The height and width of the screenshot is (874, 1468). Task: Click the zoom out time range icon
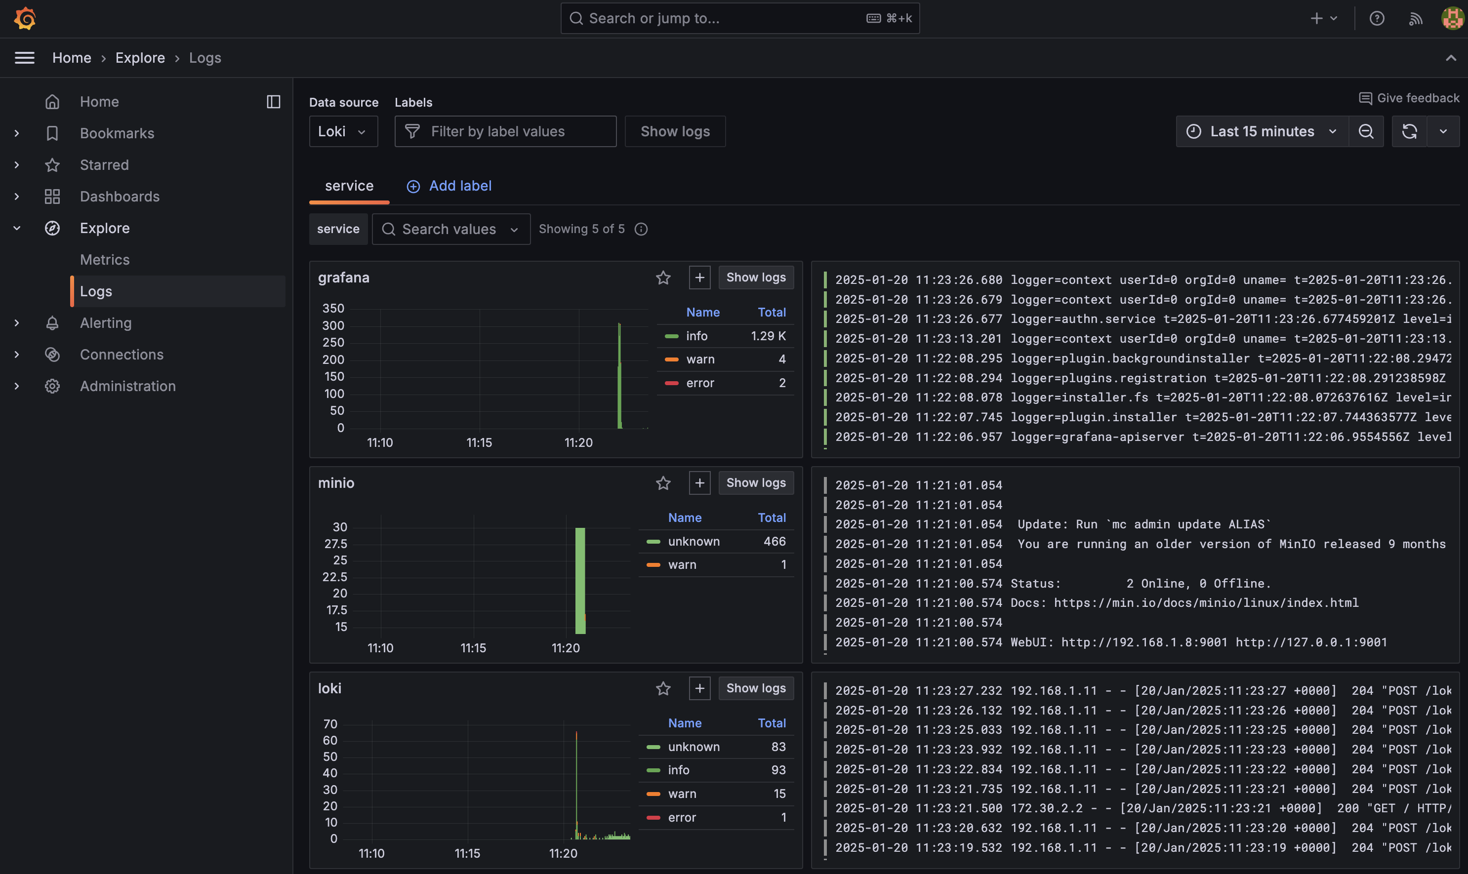tap(1365, 131)
